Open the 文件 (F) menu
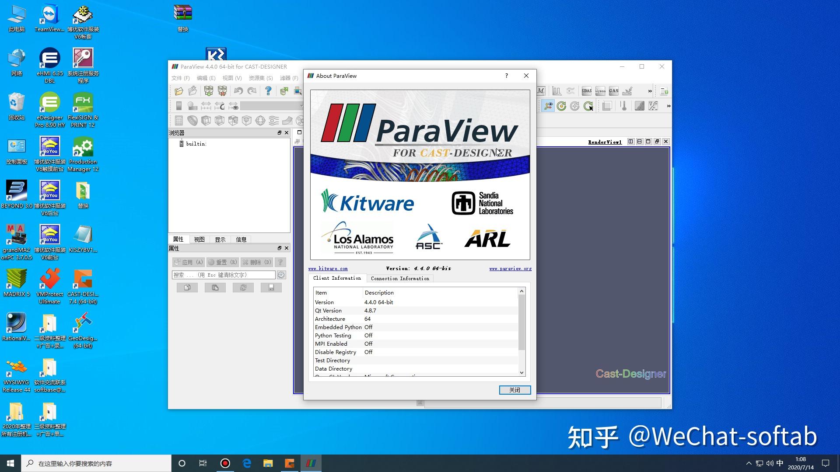This screenshot has height=472, width=840. 180,78
